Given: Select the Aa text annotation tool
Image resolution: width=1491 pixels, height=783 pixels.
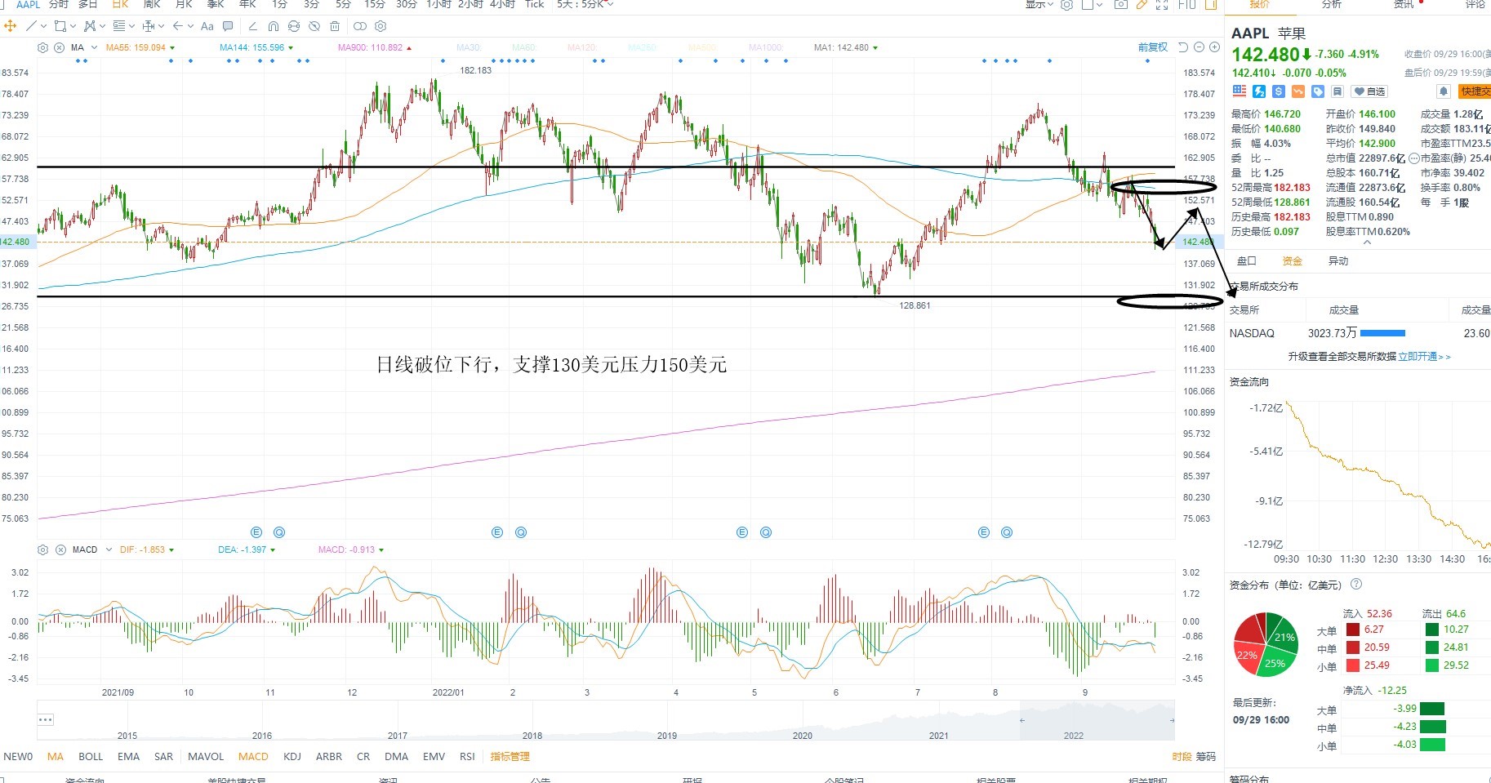Looking at the screenshot, I should (207, 26).
